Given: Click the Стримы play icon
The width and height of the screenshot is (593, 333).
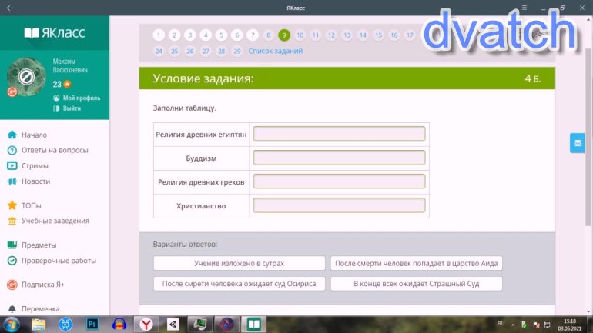Looking at the screenshot, I should point(12,165).
